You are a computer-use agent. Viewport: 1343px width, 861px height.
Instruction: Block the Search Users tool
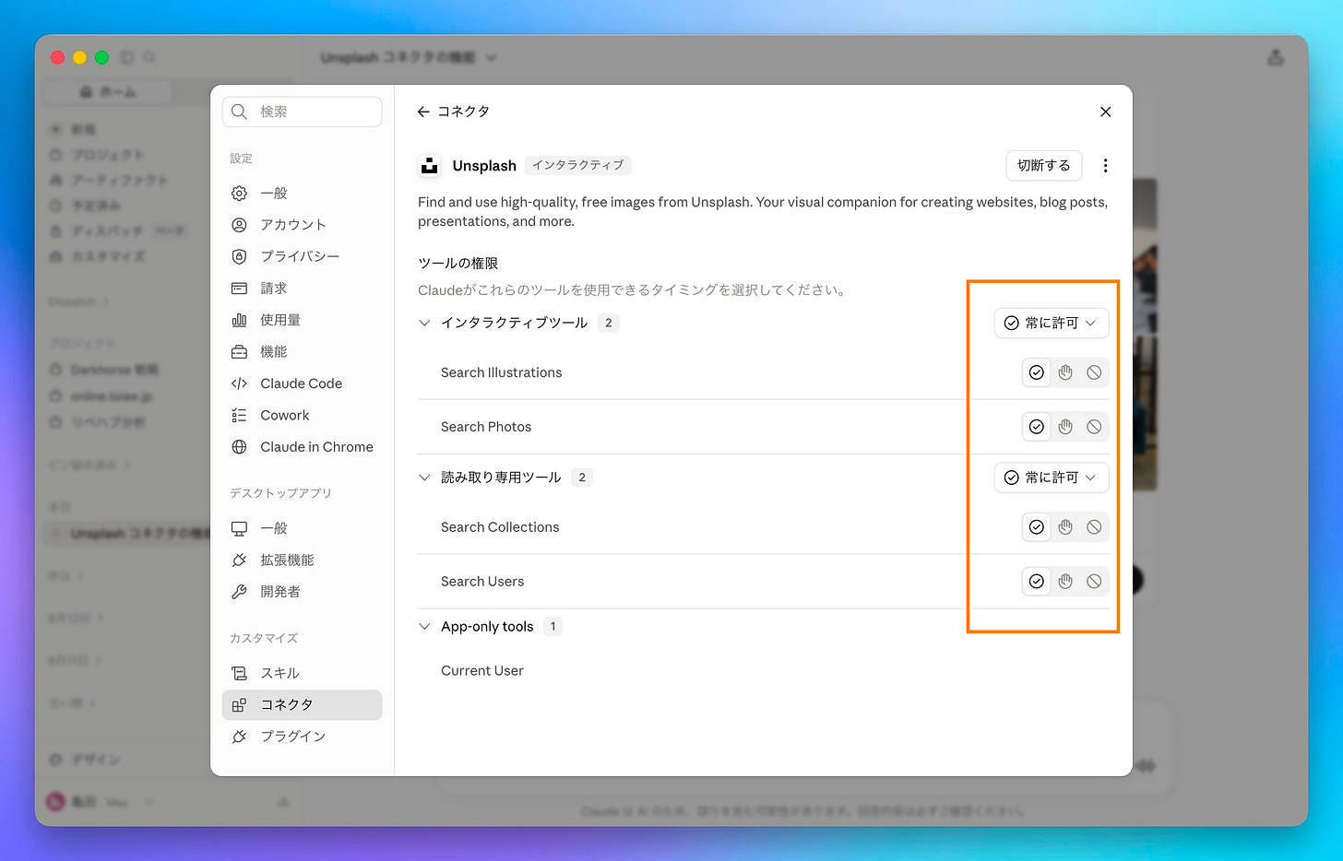click(1094, 582)
